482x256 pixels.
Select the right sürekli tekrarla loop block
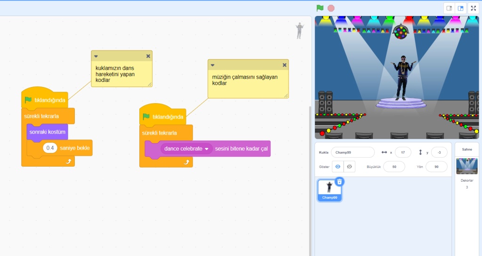click(x=160, y=133)
